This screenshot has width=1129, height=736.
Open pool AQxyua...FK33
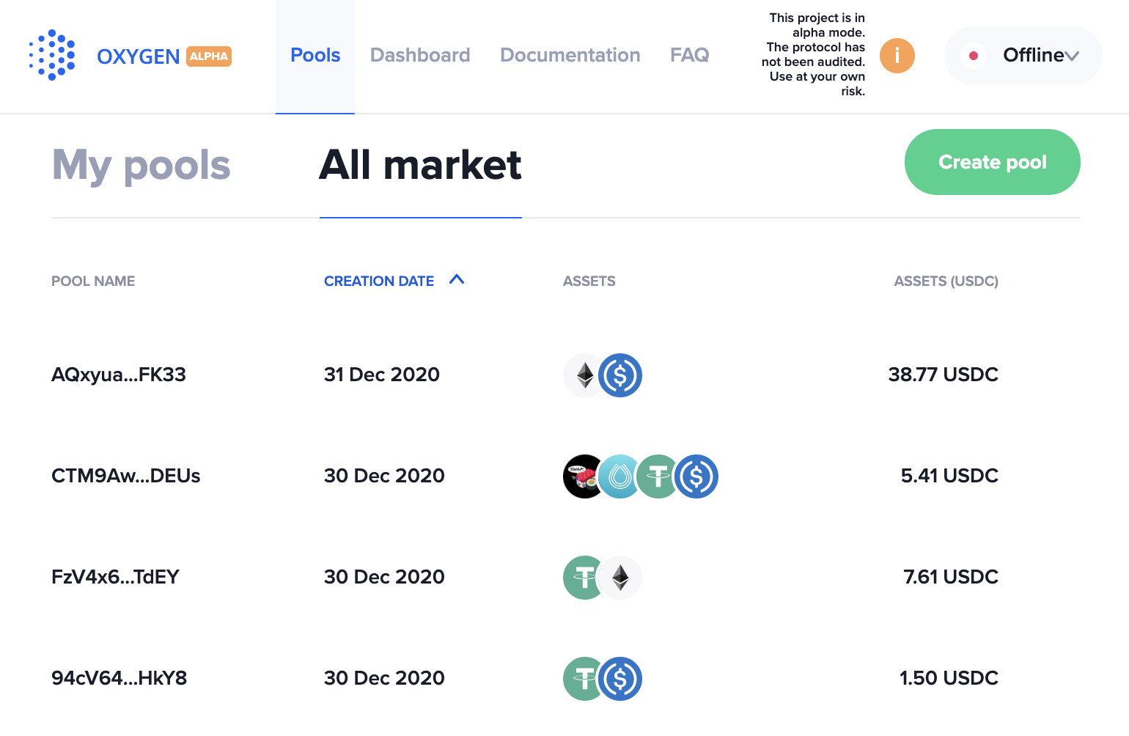(x=119, y=375)
